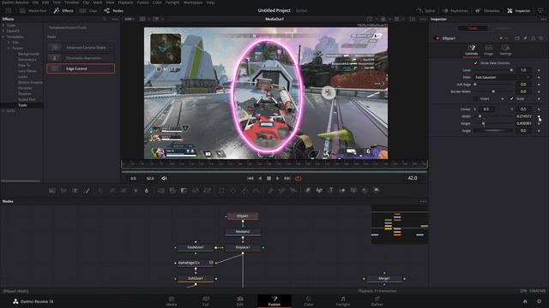Open the Filter dropdown Fast Gaussian
This screenshot has width=549, height=308.
tap(502, 77)
